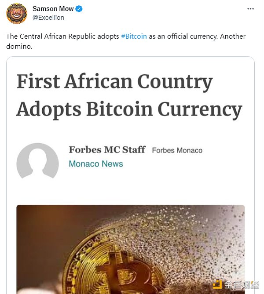Image resolution: width=264 pixels, height=294 pixels.
Task: Open the three-dot more options menu
Action: [250, 9]
